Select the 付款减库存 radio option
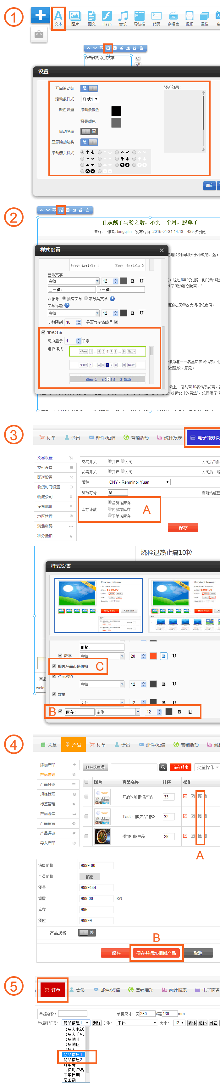This screenshot has width=220, height=1092. (x=110, y=509)
